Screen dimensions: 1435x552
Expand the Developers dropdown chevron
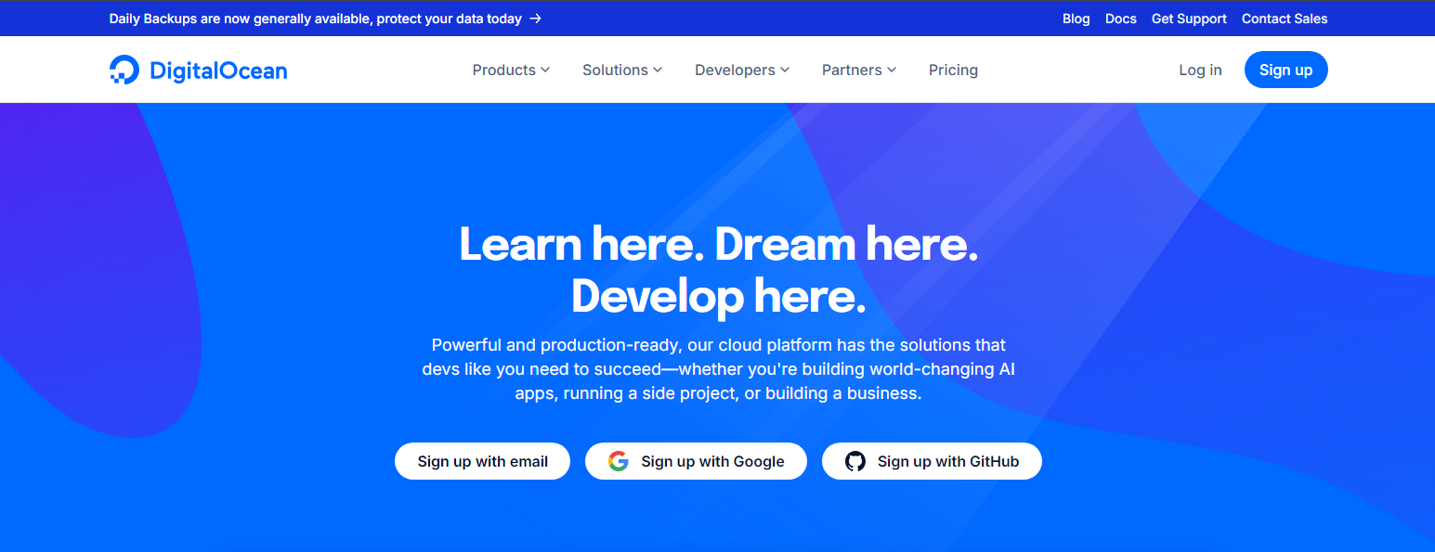785,70
